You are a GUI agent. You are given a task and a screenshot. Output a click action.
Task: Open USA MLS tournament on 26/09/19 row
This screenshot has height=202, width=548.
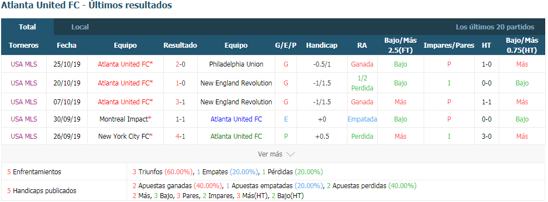[x=24, y=137]
